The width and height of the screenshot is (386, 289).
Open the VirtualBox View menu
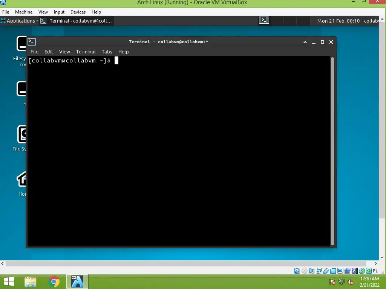pyautogui.click(x=43, y=12)
